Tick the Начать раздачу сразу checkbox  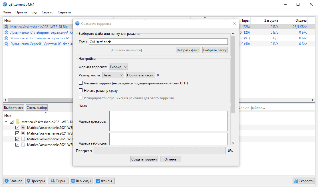(x=80, y=90)
